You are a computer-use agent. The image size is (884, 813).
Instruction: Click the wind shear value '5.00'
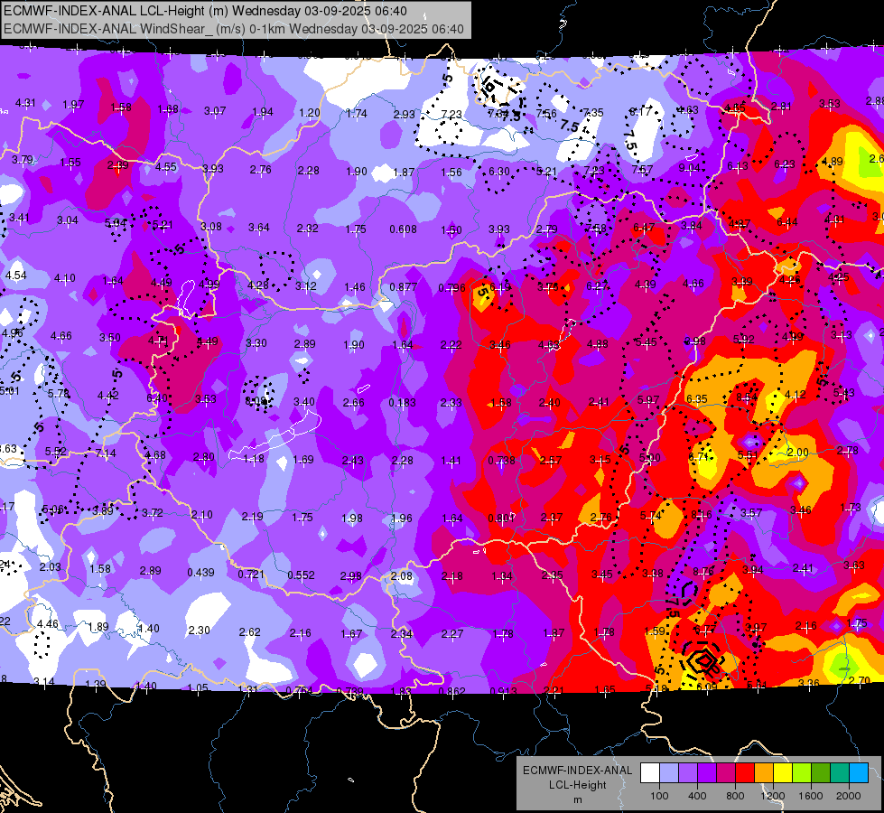click(x=650, y=458)
